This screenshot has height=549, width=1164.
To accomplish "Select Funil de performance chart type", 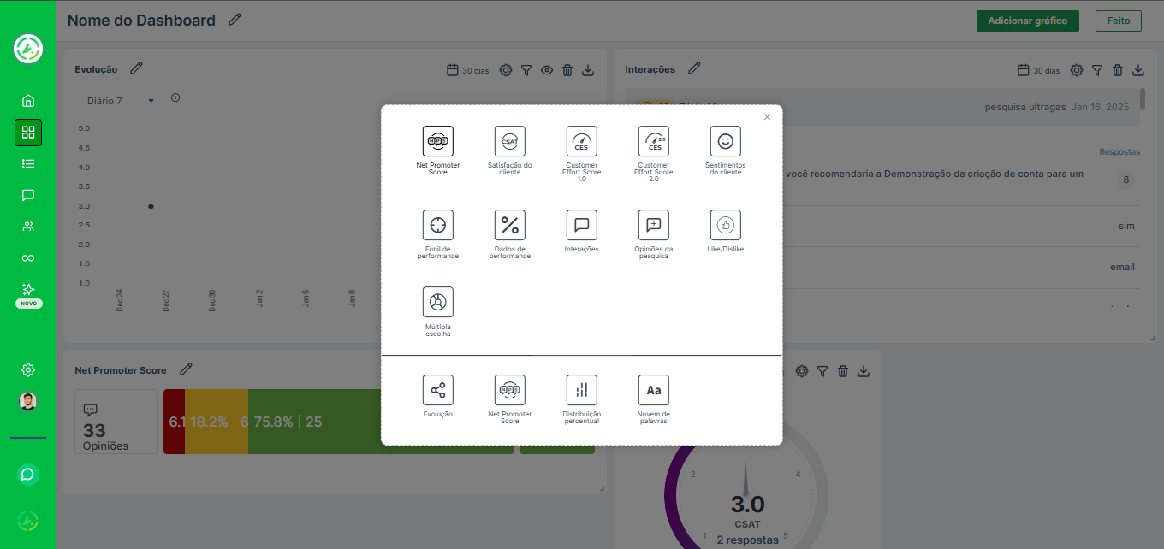I will click(x=438, y=234).
